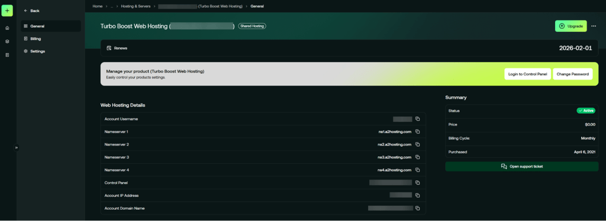The width and height of the screenshot is (606, 221).
Task: Click the Home breadcrumb
Action: (98, 6)
